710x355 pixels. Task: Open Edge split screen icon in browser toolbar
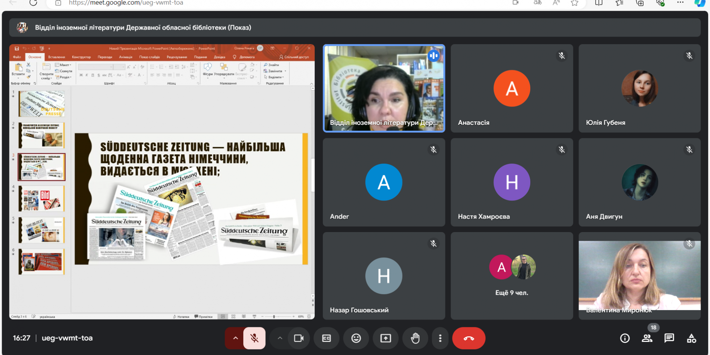[599, 3]
